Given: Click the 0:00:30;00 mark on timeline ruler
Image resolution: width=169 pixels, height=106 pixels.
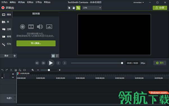Looking at the screenshot, I should point(80,78).
